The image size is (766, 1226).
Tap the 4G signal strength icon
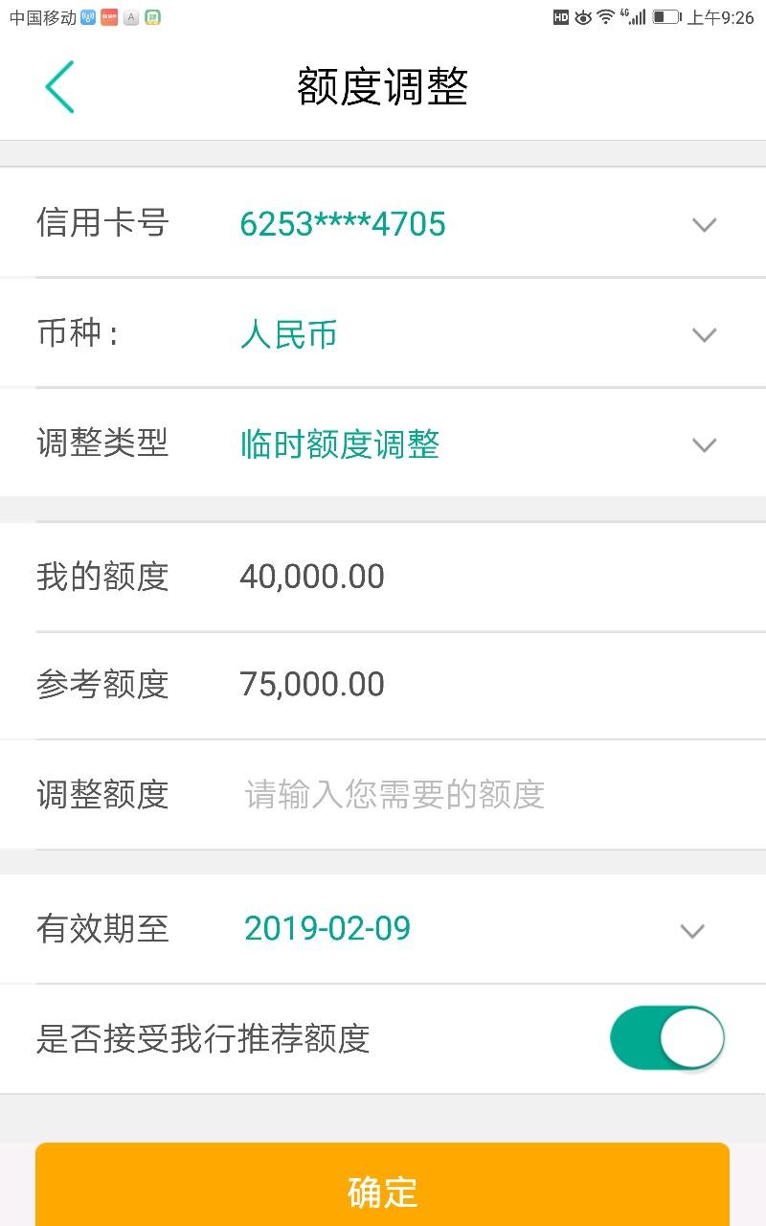633,17
